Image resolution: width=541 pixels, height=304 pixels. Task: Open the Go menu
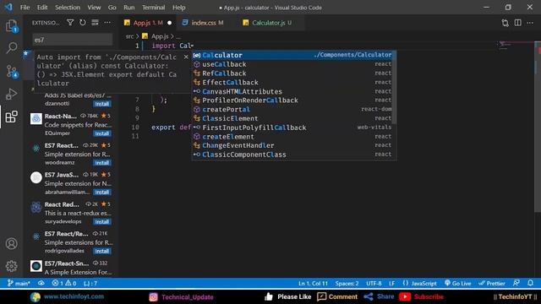pyautogui.click(x=112, y=8)
